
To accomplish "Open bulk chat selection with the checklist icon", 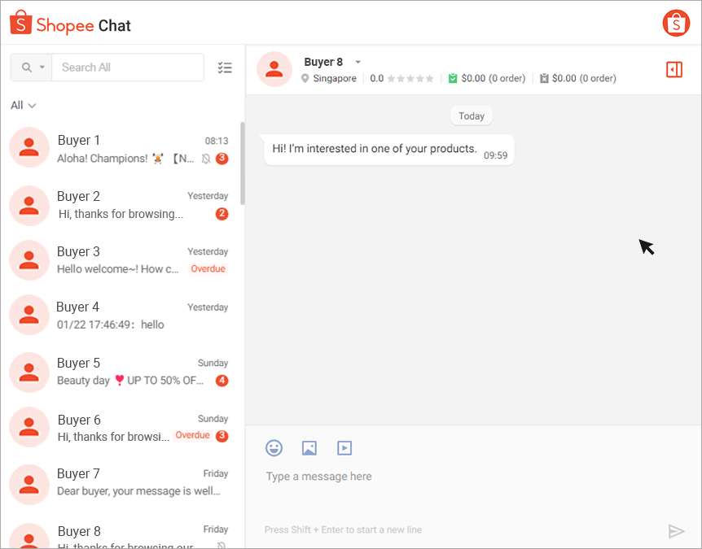I will click(225, 68).
